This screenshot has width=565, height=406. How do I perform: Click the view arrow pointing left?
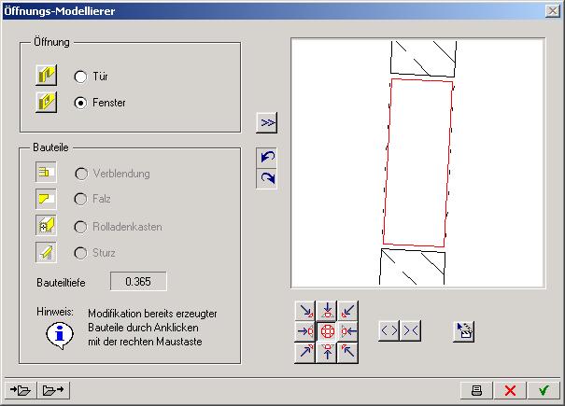(347, 331)
